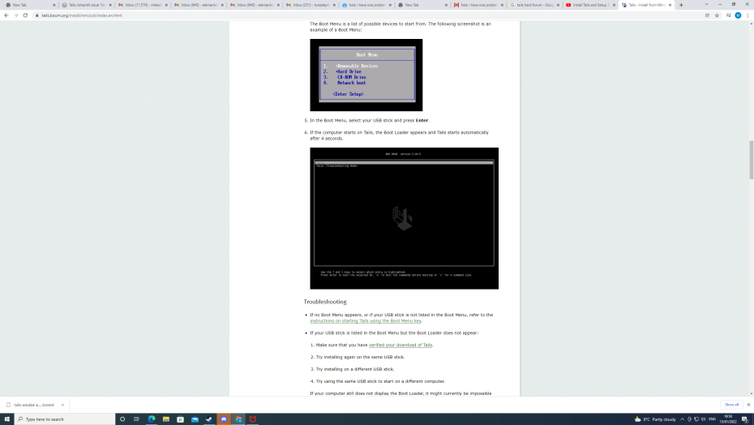
Task: Click the page's vertical scrollbar thumb
Action: tap(751, 160)
